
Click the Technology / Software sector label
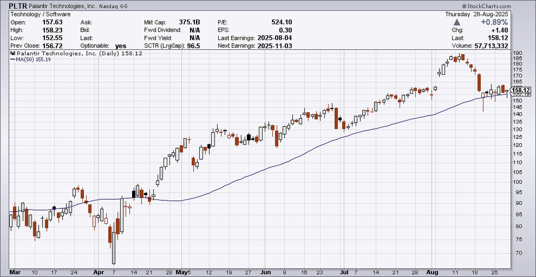tap(41, 14)
